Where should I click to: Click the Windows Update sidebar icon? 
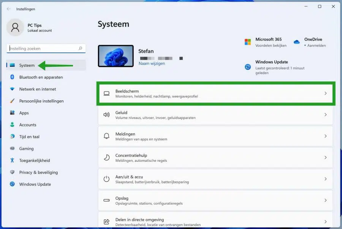(x=12, y=184)
